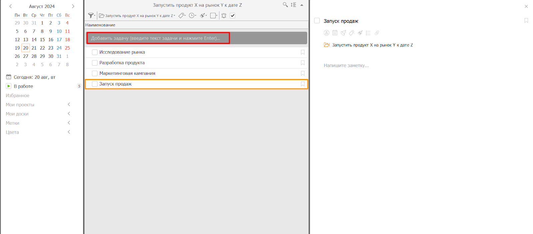Image resolution: width=533 pixels, height=234 pixels.
Task: Open the filter funnel menu
Action: 91,16
